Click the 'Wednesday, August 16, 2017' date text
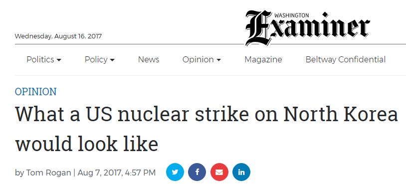The image size is (406, 184). point(58,36)
